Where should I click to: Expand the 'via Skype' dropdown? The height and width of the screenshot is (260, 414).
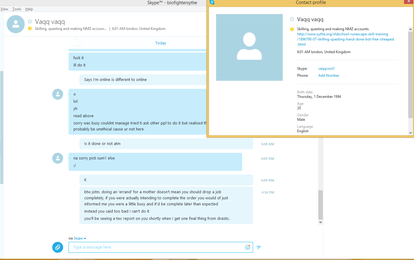click(80, 239)
